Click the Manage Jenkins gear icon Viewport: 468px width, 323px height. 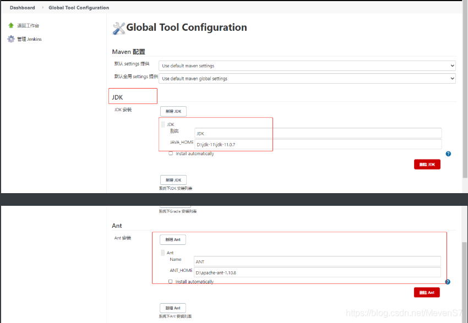coord(11,39)
